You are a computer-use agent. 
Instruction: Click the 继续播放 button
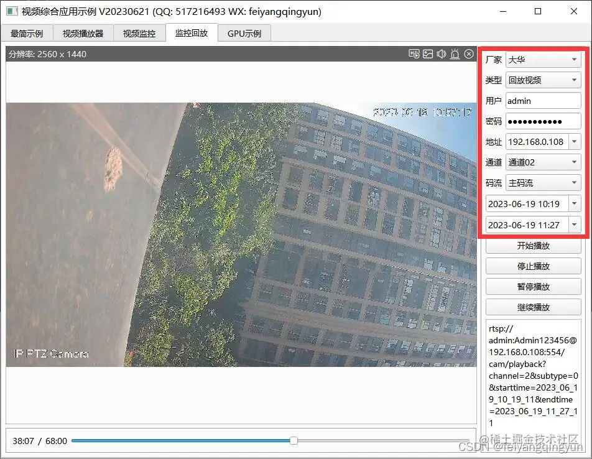tap(533, 307)
